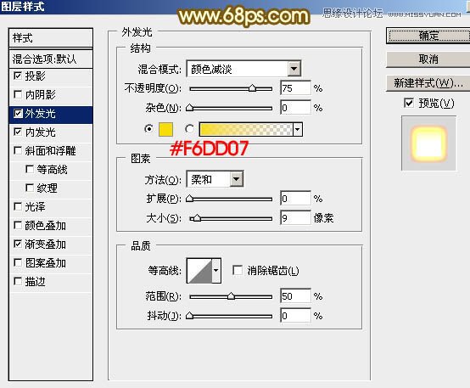Click the 新建样式 new style button
Viewport: 470px width, 388px height.
(x=428, y=83)
